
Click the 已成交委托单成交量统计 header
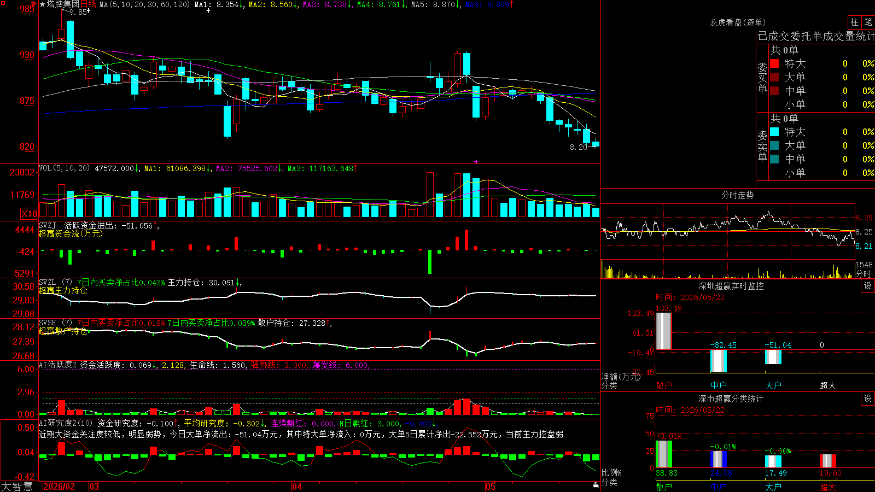coord(816,36)
